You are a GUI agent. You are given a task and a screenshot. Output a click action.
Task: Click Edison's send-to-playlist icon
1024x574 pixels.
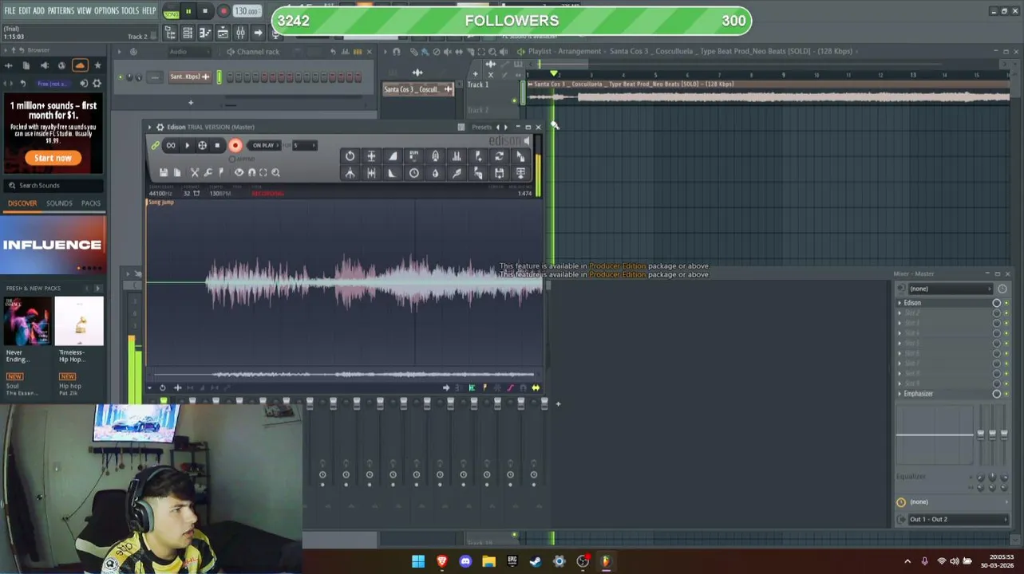520,173
